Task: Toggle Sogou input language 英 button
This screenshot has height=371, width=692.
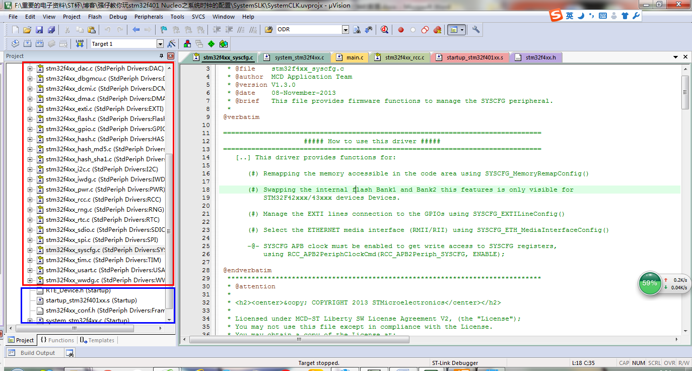Action: click(x=569, y=16)
